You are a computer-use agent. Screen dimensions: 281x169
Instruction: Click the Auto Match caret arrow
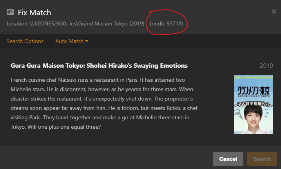click(x=87, y=41)
